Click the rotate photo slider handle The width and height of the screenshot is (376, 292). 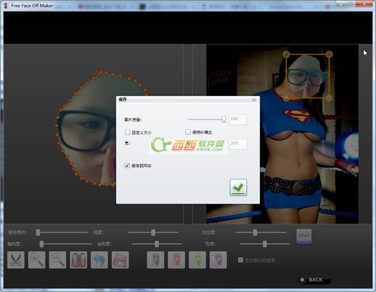coord(38,232)
